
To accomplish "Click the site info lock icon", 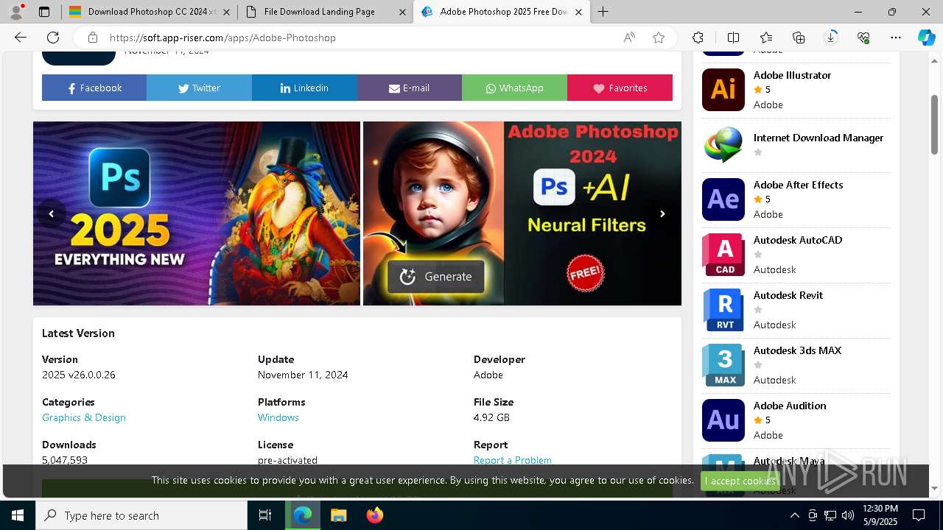I will (x=92, y=38).
